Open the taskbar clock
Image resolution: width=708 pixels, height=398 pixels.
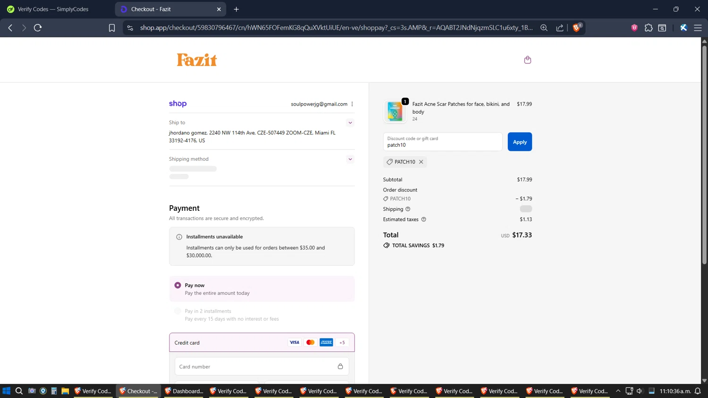pos(675,391)
